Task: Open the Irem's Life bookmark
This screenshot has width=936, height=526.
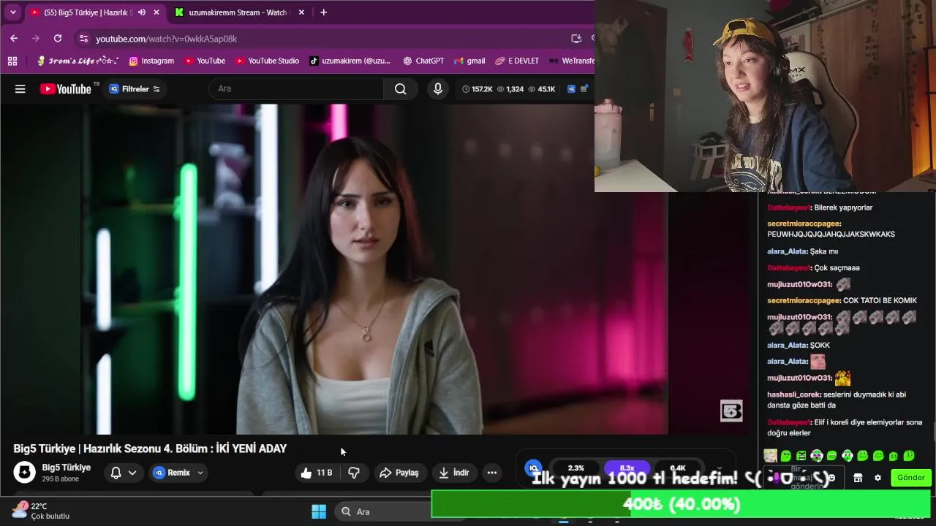Action: (78, 61)
